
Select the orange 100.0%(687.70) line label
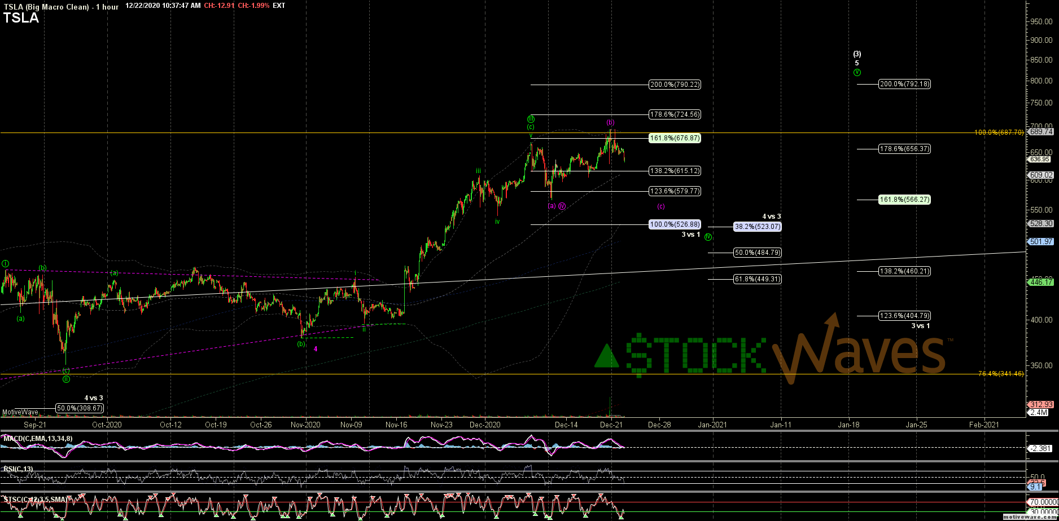pos(999,133)
